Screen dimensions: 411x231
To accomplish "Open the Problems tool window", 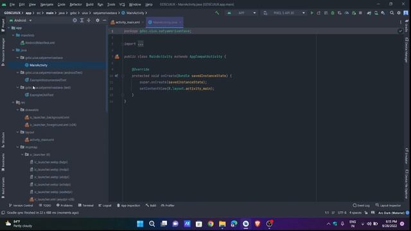I will point(64,205).
